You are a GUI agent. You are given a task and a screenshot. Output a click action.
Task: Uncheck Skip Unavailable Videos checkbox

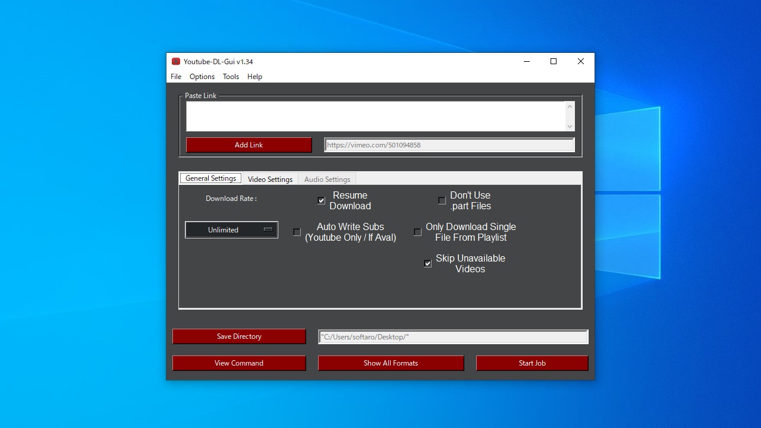(427, 263)
